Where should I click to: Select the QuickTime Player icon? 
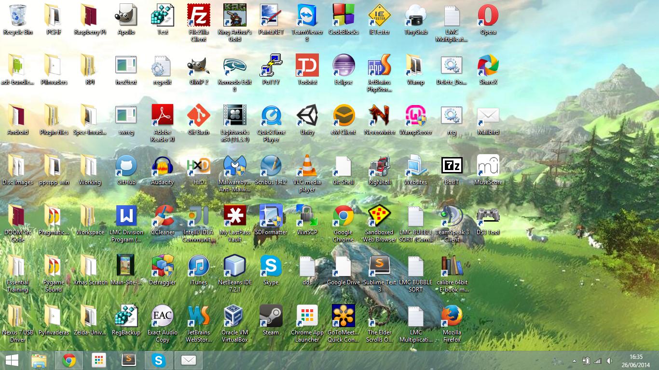(271, 123)
